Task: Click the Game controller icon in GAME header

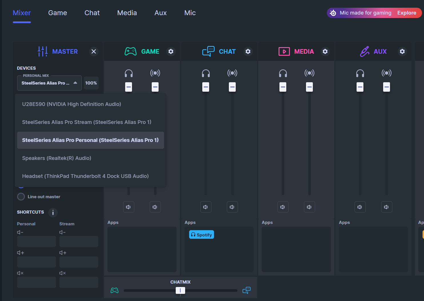Action: pyautogui.click(x=131, y=51)
